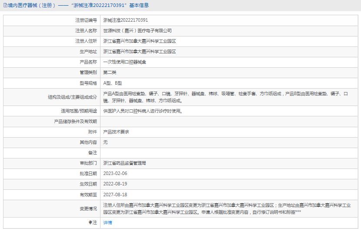Click the 变更情况 change description text
Viewport: 361px width, 231px height.
pyautogui.click(x=227, y=209)
